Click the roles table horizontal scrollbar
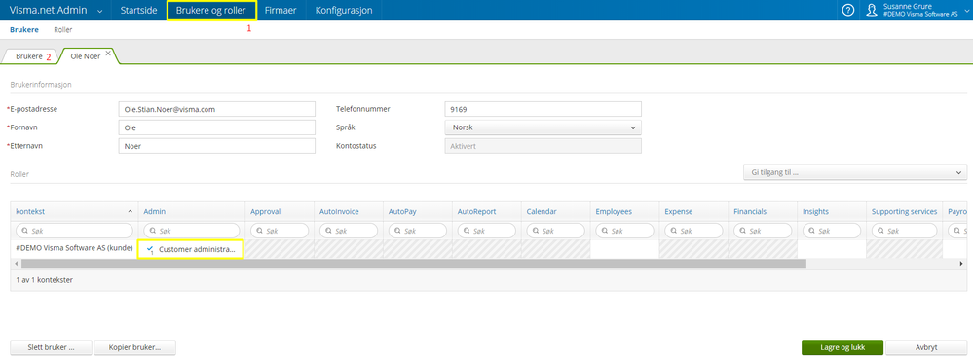 click(413, 264)
